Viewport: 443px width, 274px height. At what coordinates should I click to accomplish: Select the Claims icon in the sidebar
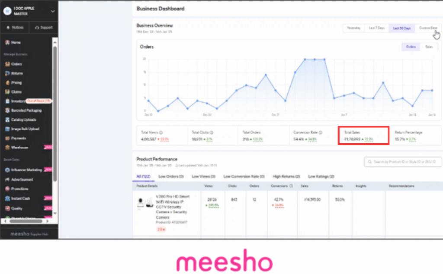click(x=7, y=91)
